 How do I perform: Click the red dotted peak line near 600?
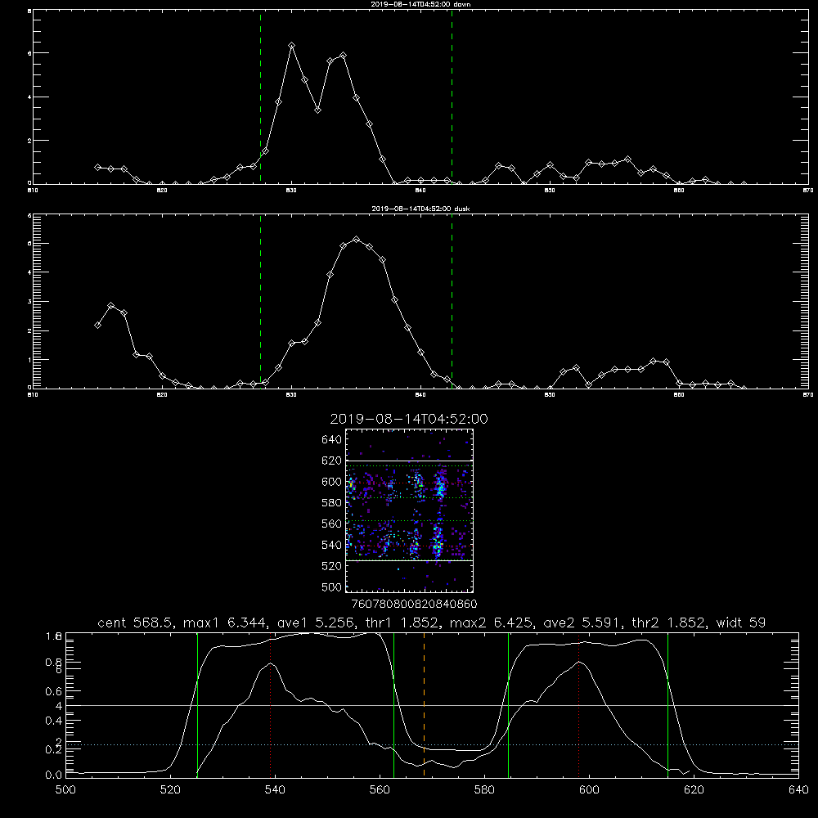(x=578, y=705)
